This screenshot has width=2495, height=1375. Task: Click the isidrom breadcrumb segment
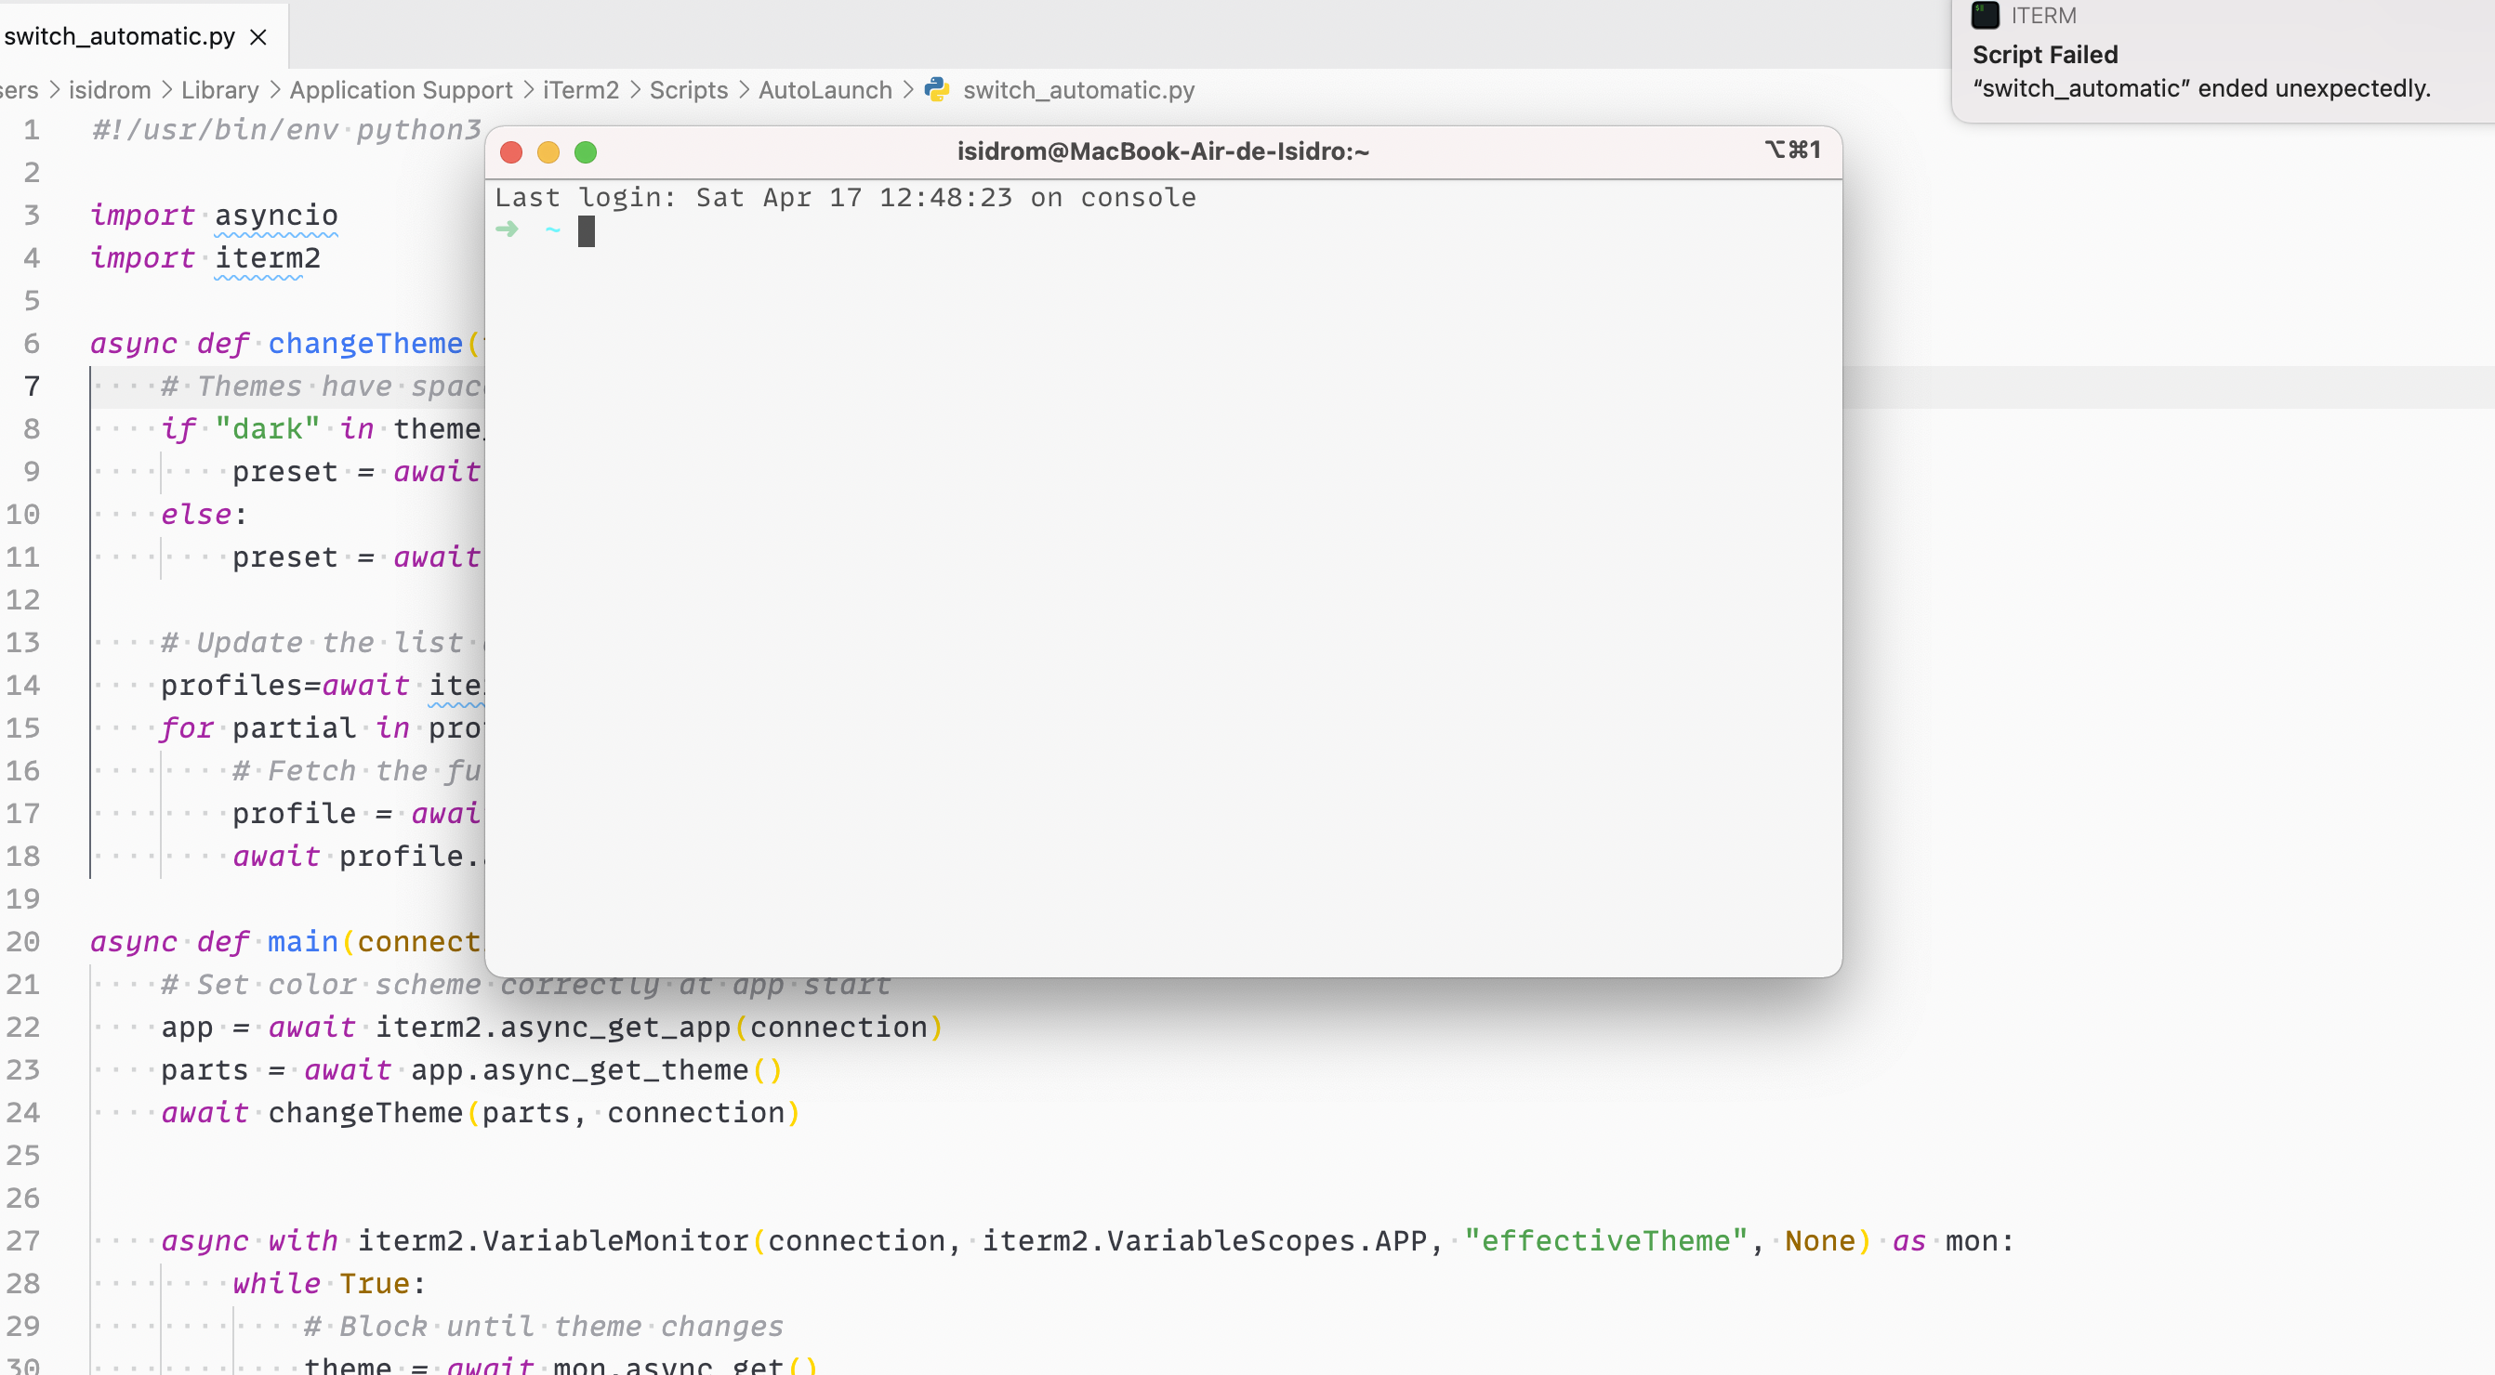pyautogui.click(x=110, y=90)
